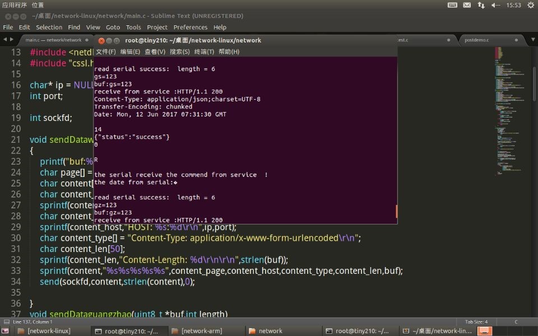
Task: Open the mail envelope indicator
Action: (x=467, y=5)
